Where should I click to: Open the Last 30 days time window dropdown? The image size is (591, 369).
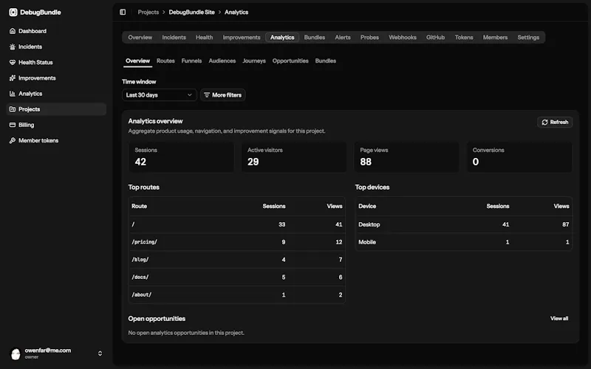(159, 95)
